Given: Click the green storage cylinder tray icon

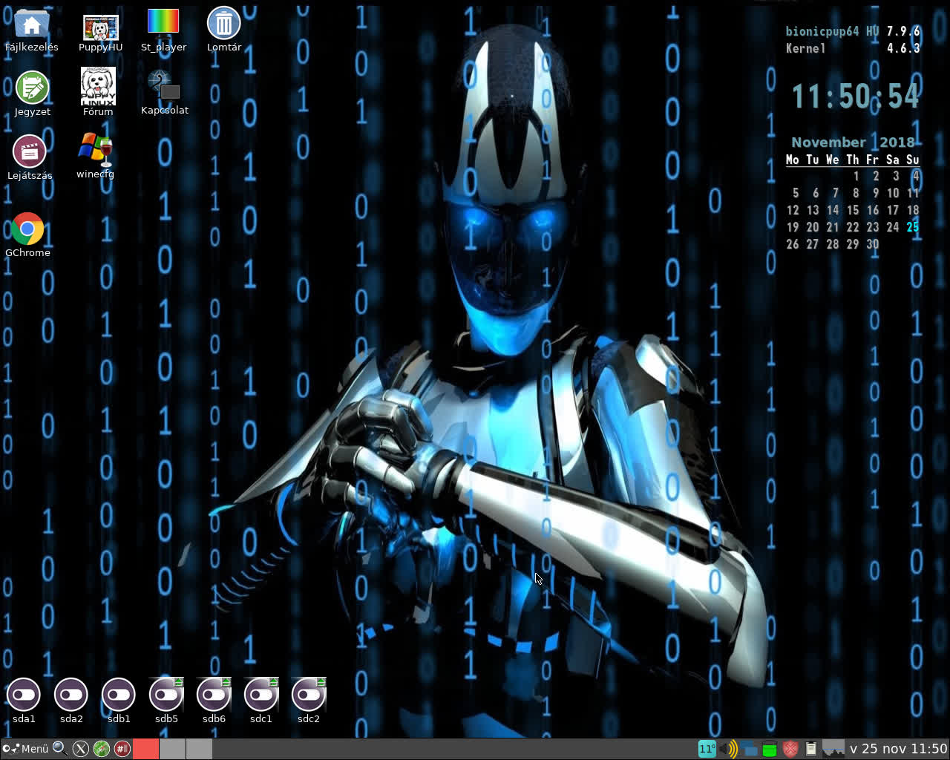Looking at the screenshot, I should [770, 749].
